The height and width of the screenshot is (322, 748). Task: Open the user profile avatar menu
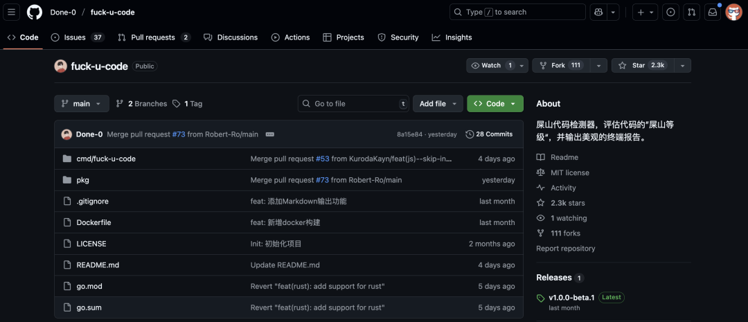pyautogui.click(x=733, y=12)
